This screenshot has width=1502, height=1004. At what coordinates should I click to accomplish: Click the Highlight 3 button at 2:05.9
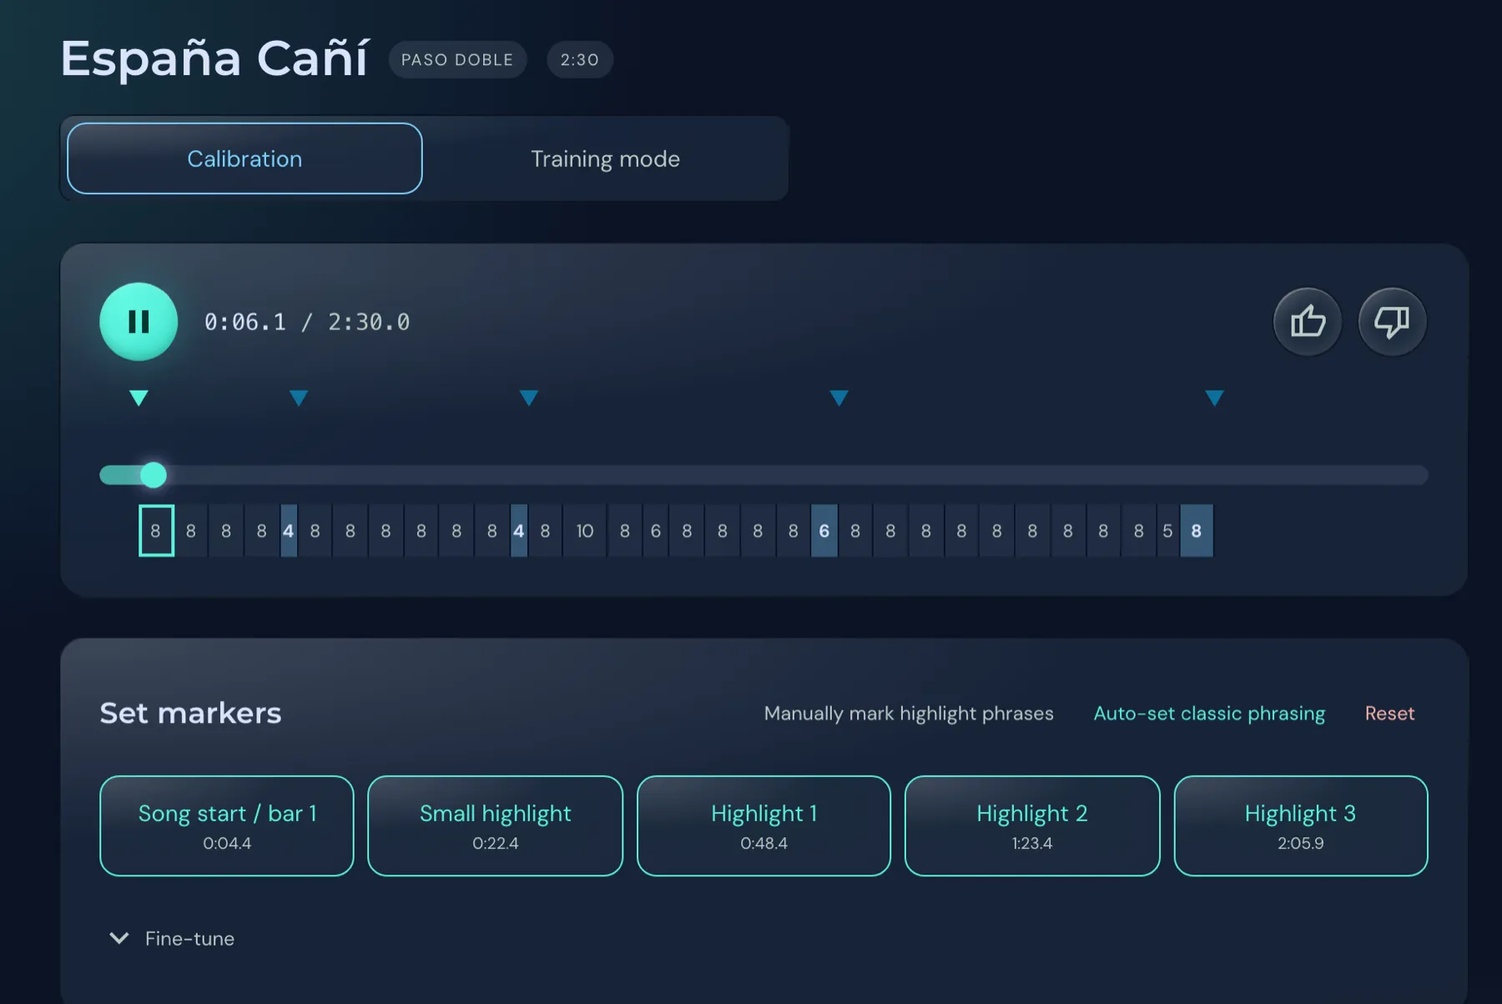(1300, 826)
